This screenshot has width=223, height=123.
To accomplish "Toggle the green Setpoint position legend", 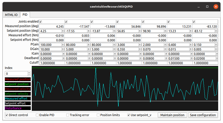I will click(x=18, y=84).
